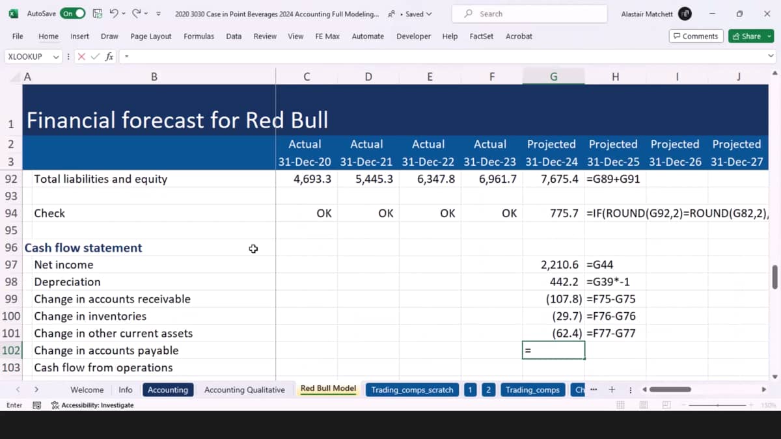Open the View ribbon tab
The width and height of the screenshot is (781, 439).
point(295,36)
